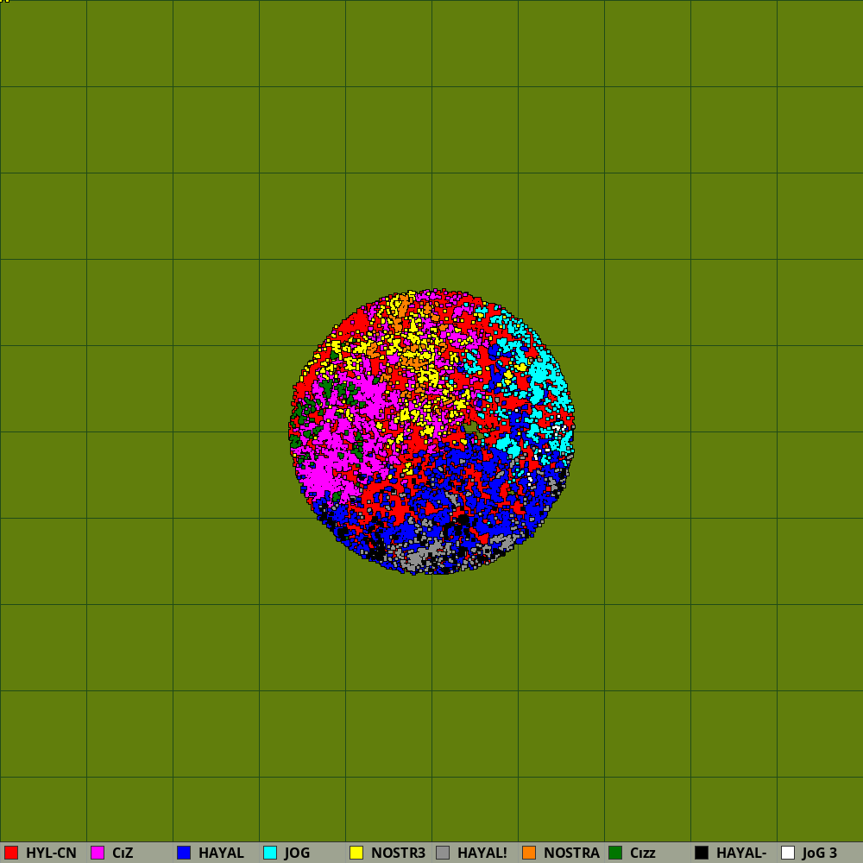863x863 pixels.
Task: Click the orange NOSTRA legend swatch
Action: pos(529,853)
